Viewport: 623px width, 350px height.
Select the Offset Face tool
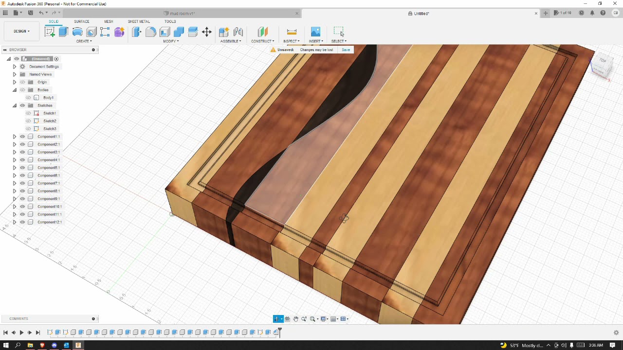[193, 32]
